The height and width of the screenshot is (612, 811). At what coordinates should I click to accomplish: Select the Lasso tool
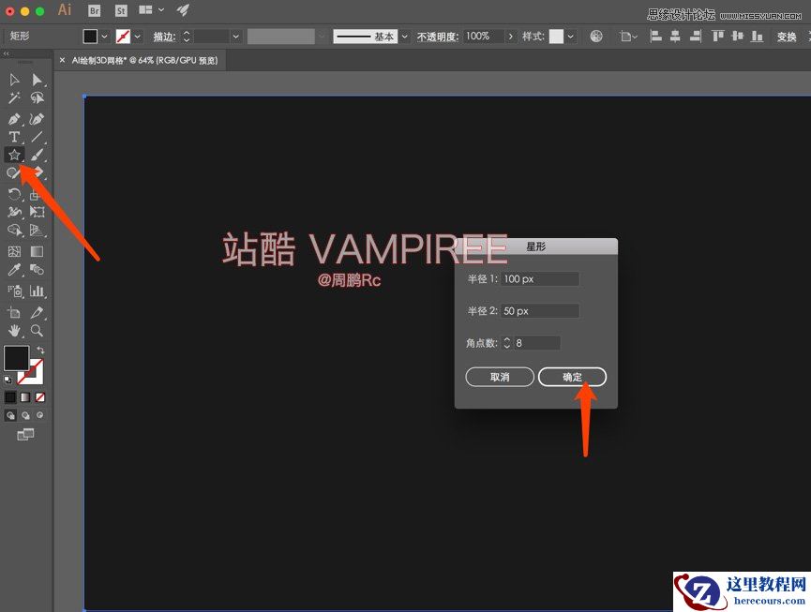37,97
